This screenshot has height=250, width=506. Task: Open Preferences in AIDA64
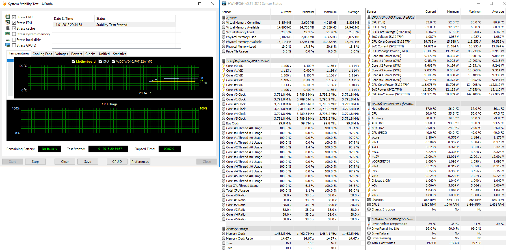pos(140,162)
